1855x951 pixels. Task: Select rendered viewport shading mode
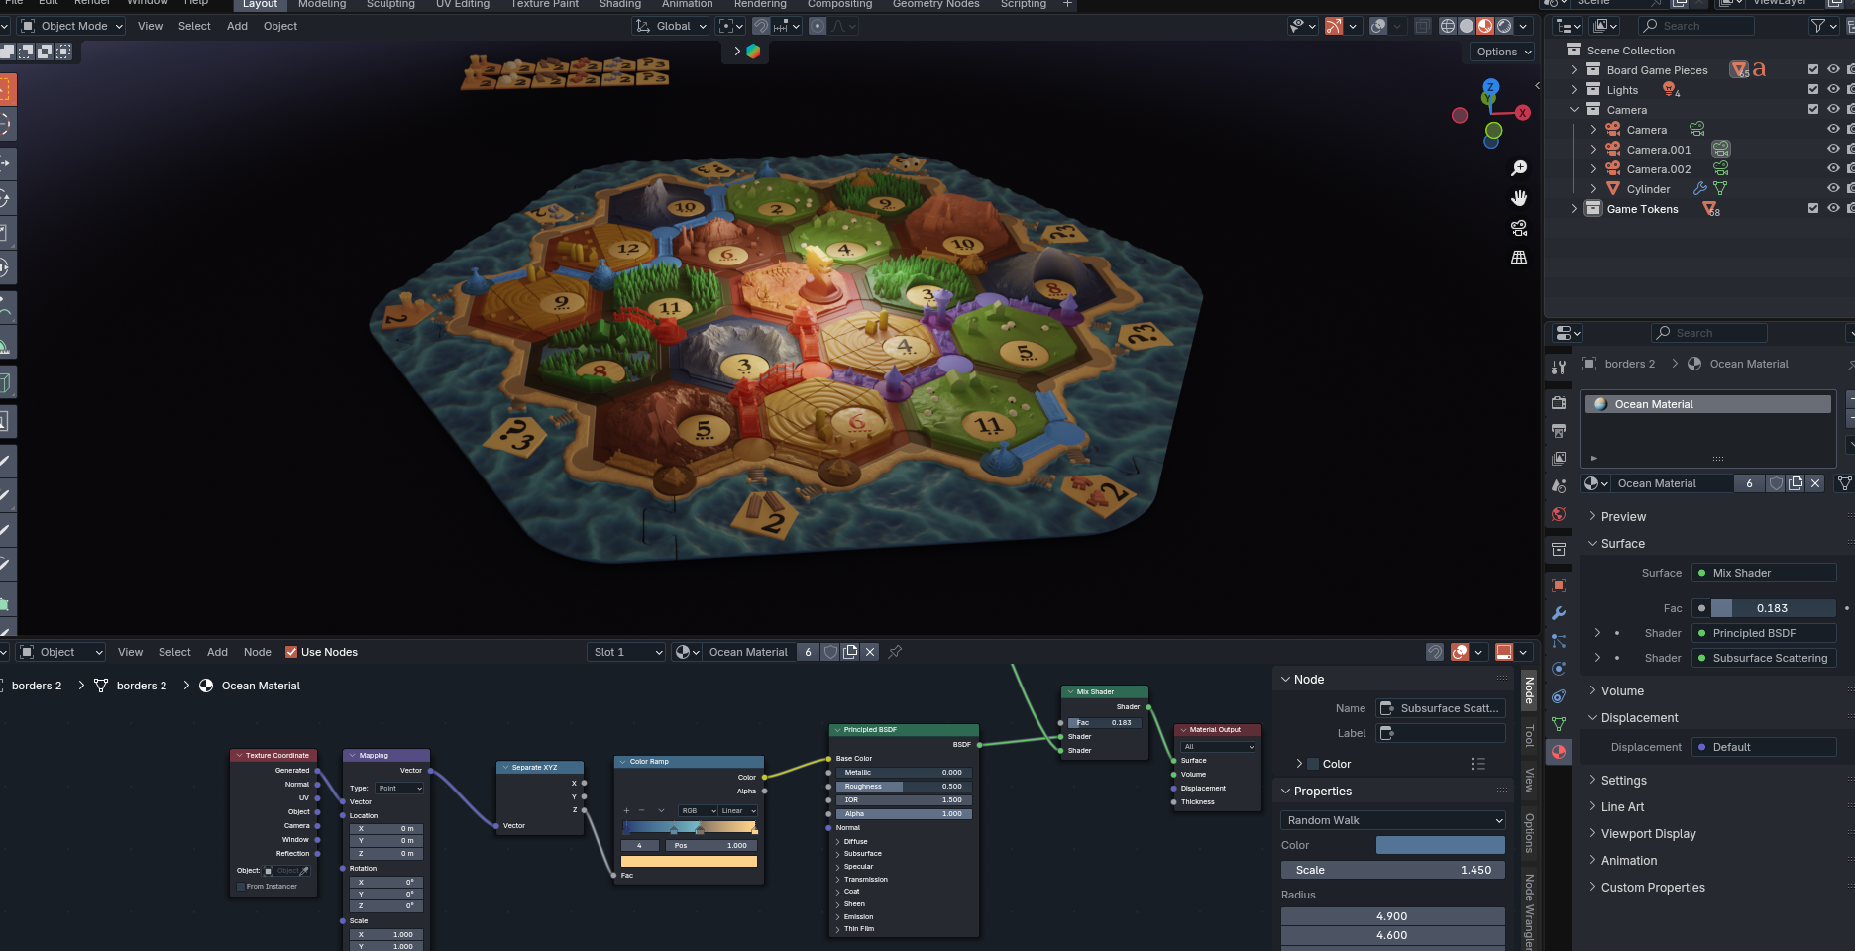tap(1504, 26)
